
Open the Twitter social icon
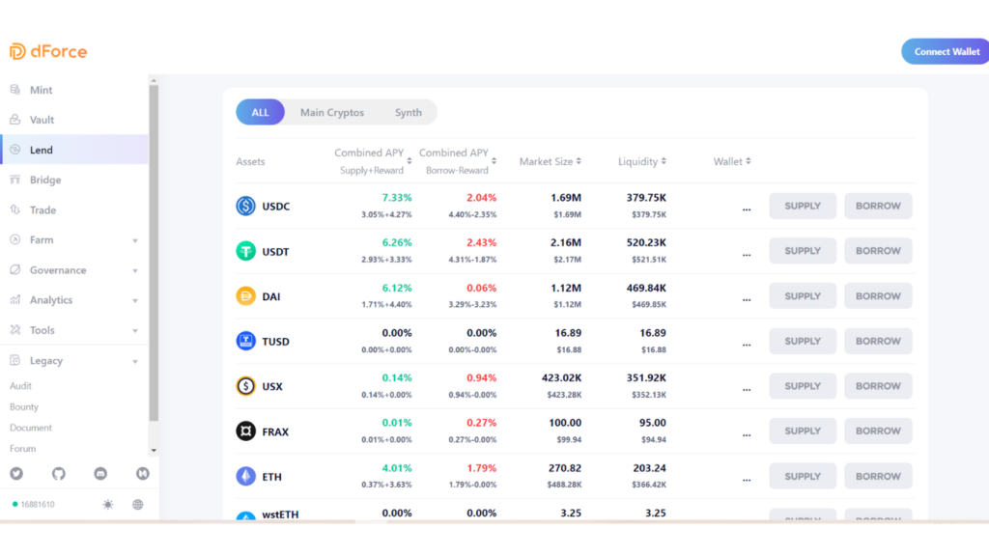(x=16, y=474)
